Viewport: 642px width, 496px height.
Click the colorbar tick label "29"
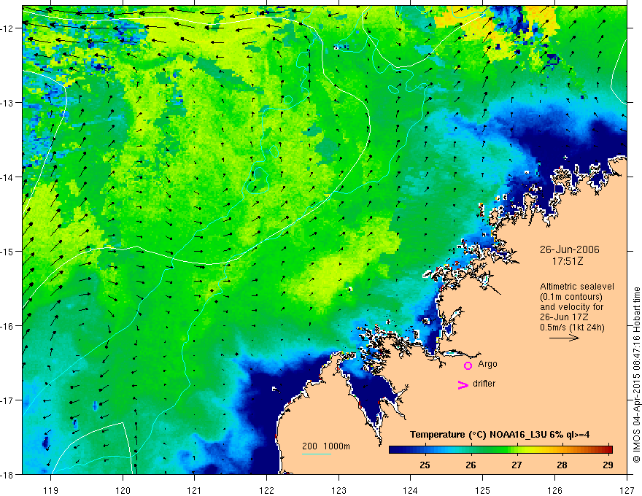(x=608, y=465)
